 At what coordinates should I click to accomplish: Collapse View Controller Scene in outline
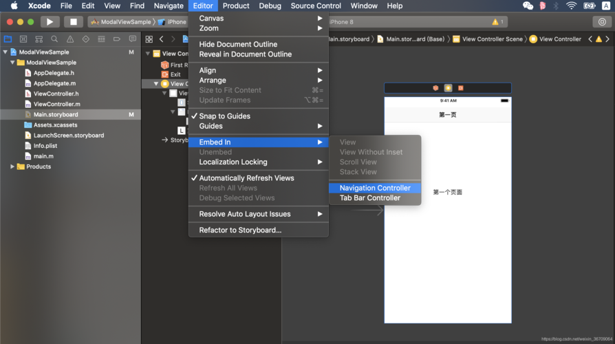[148, 54]
